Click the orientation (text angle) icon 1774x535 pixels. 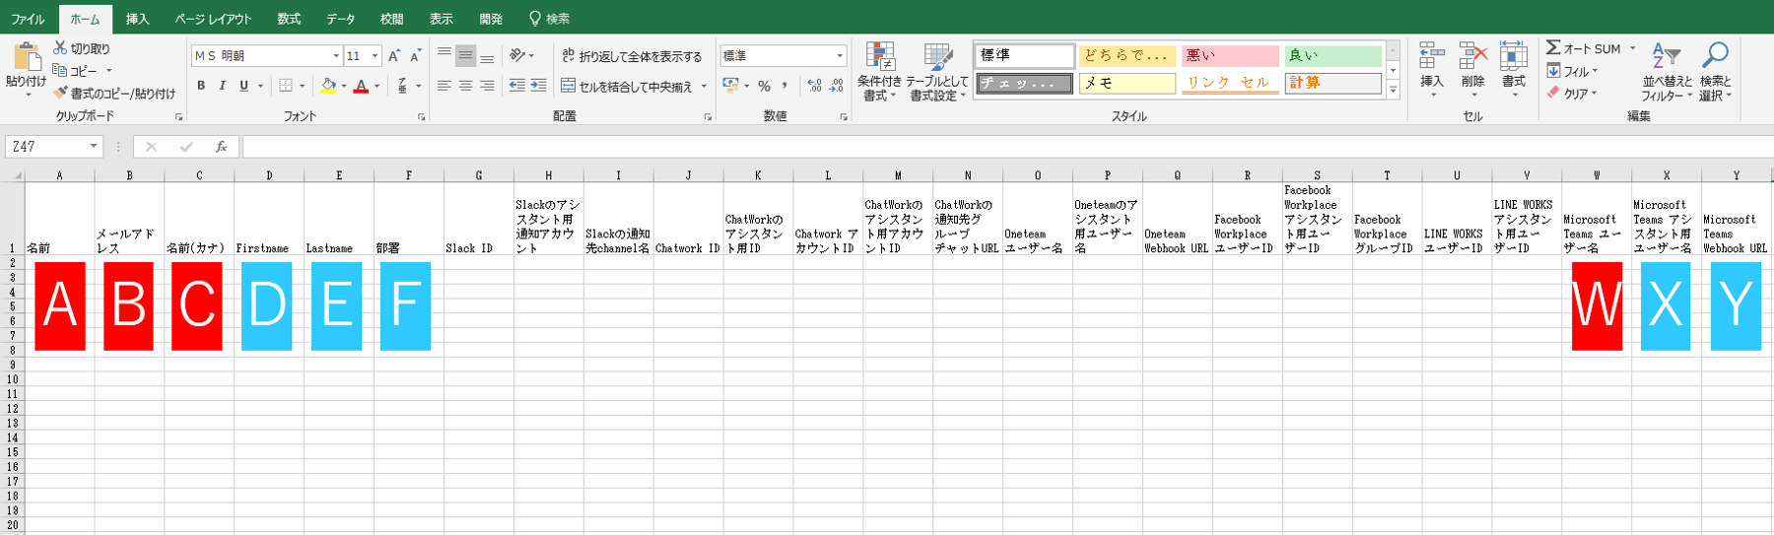click(518, 56)
